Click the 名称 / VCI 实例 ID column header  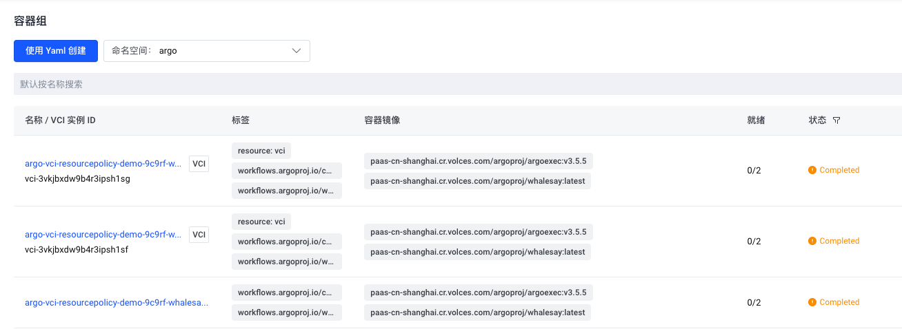[x=60, y=120]
